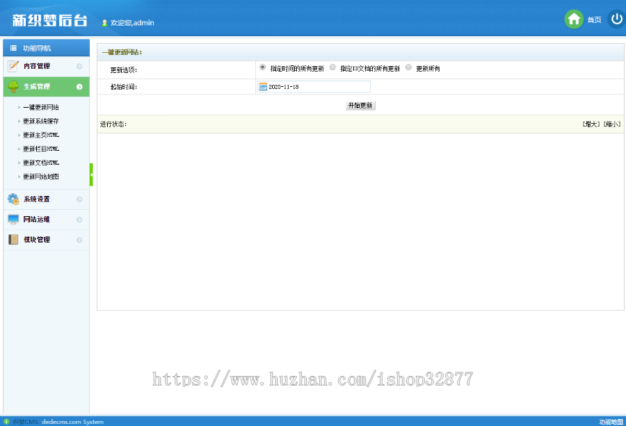This screenshot has height=426, width=626.
Task: Click [缩小] to shrink status area
Action: tap(612, 124)
